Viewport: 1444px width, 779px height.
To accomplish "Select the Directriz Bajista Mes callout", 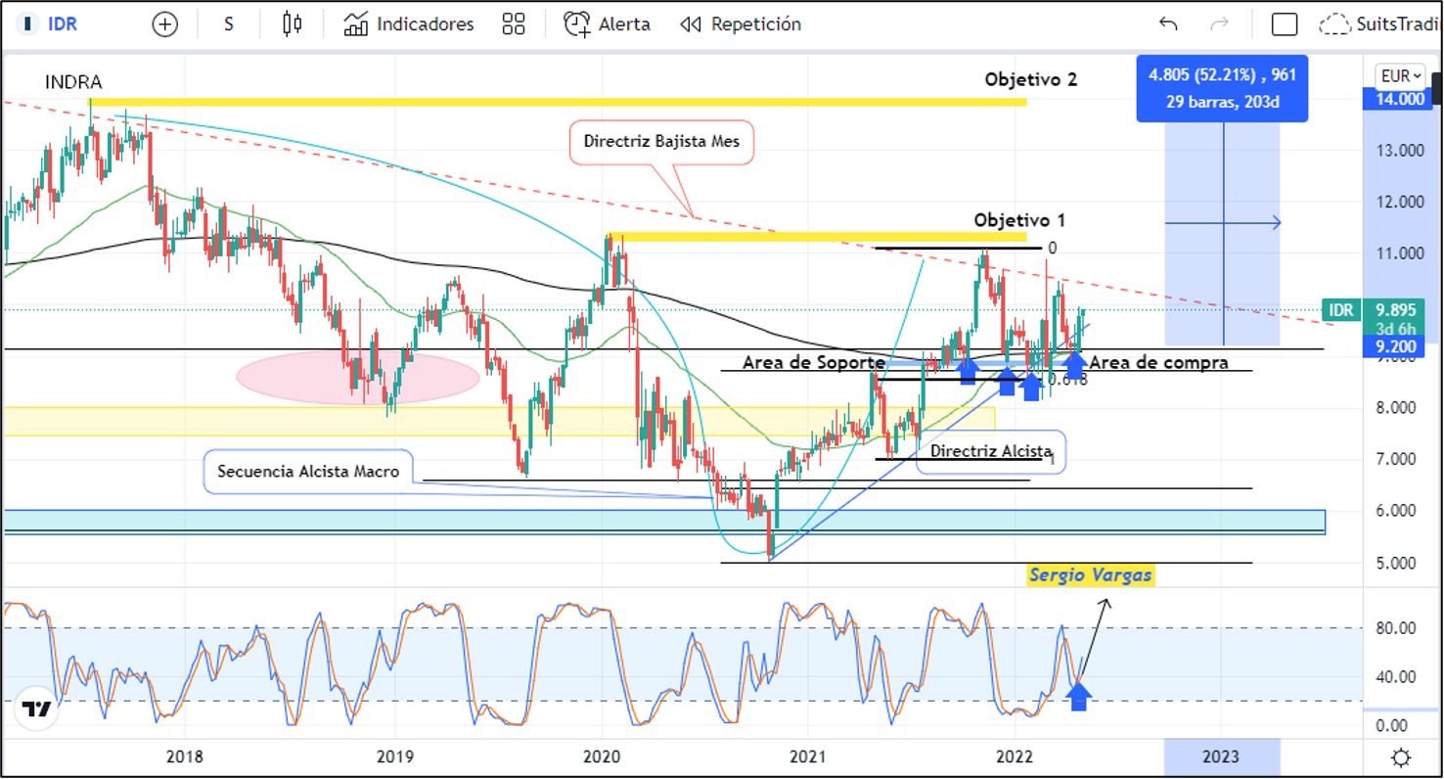I will pyautogui.click(x=661, y=142).
